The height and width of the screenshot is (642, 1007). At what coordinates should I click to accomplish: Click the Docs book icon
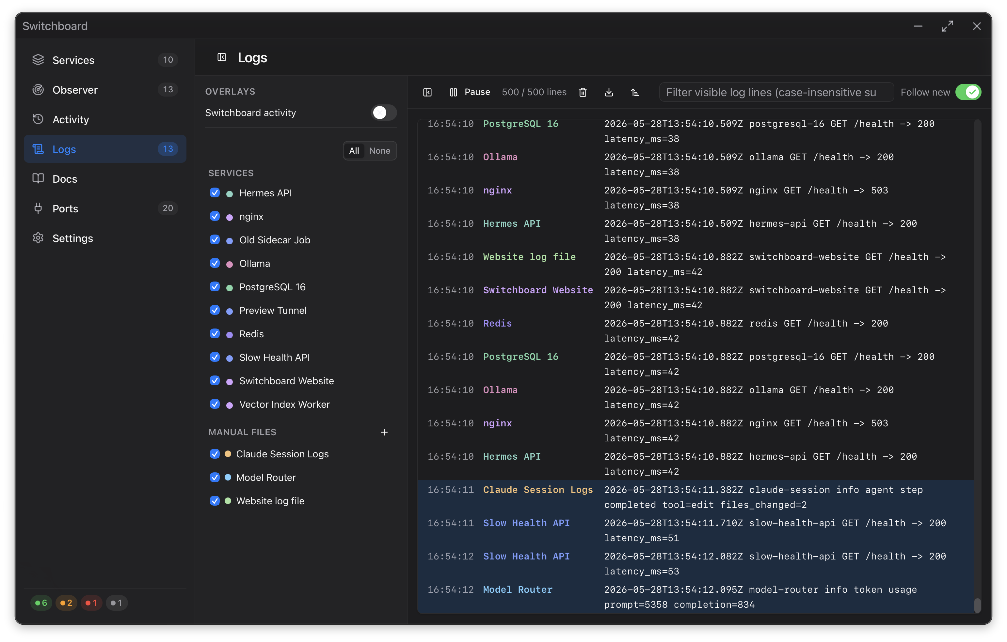[38, 178]
